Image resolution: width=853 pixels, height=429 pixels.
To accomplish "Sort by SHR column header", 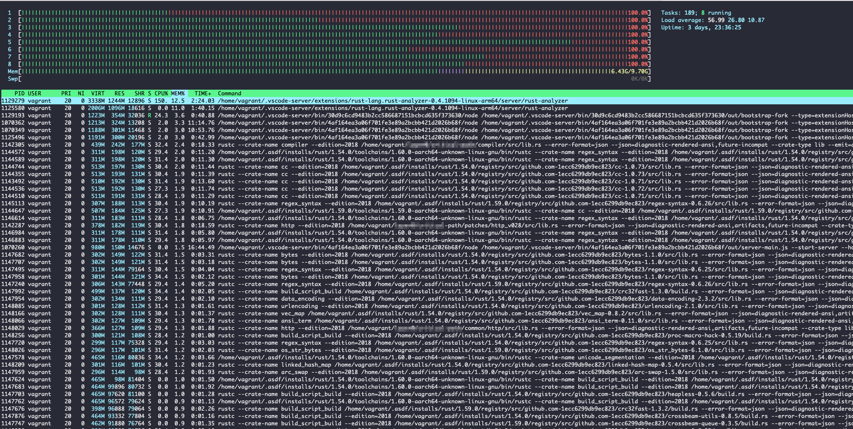I will 139,93.
